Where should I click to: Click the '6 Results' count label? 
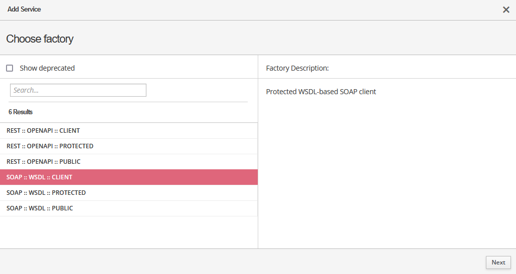(21, 112)
